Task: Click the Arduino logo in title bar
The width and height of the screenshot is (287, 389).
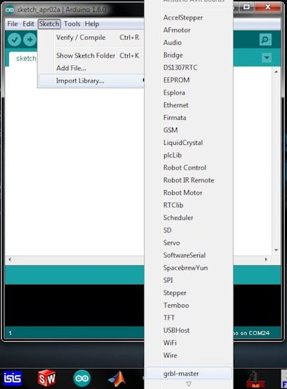Action: (x=10, y=10)
